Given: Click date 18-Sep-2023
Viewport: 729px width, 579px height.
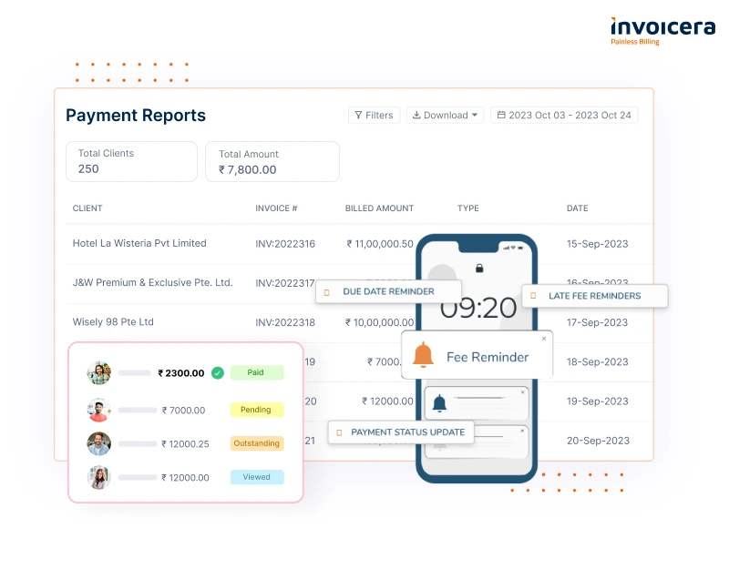Looking at the screenshot, I should click(597, 362).
